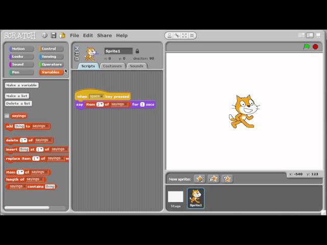Select the Control blocks category

[51, 48]
